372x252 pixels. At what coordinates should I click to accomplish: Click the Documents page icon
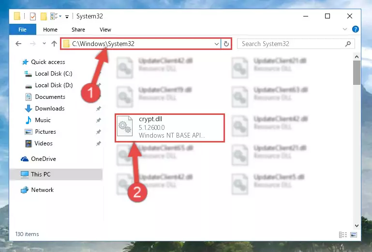(29, 97)
